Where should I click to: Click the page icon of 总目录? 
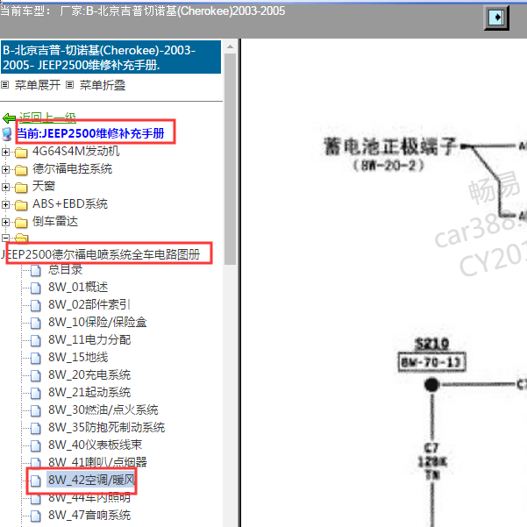36,270
